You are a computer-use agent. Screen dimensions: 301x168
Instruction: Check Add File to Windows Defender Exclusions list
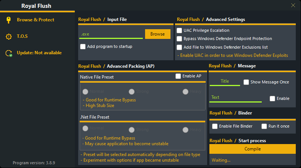coord(179,47)
